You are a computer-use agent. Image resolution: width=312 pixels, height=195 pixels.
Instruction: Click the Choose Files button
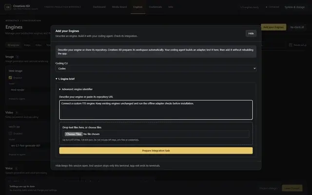tap(74, 134)
